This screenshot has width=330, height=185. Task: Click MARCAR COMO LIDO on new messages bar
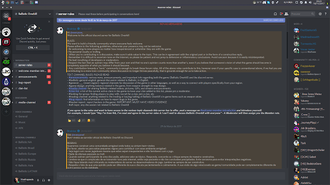tap(273, 20)
